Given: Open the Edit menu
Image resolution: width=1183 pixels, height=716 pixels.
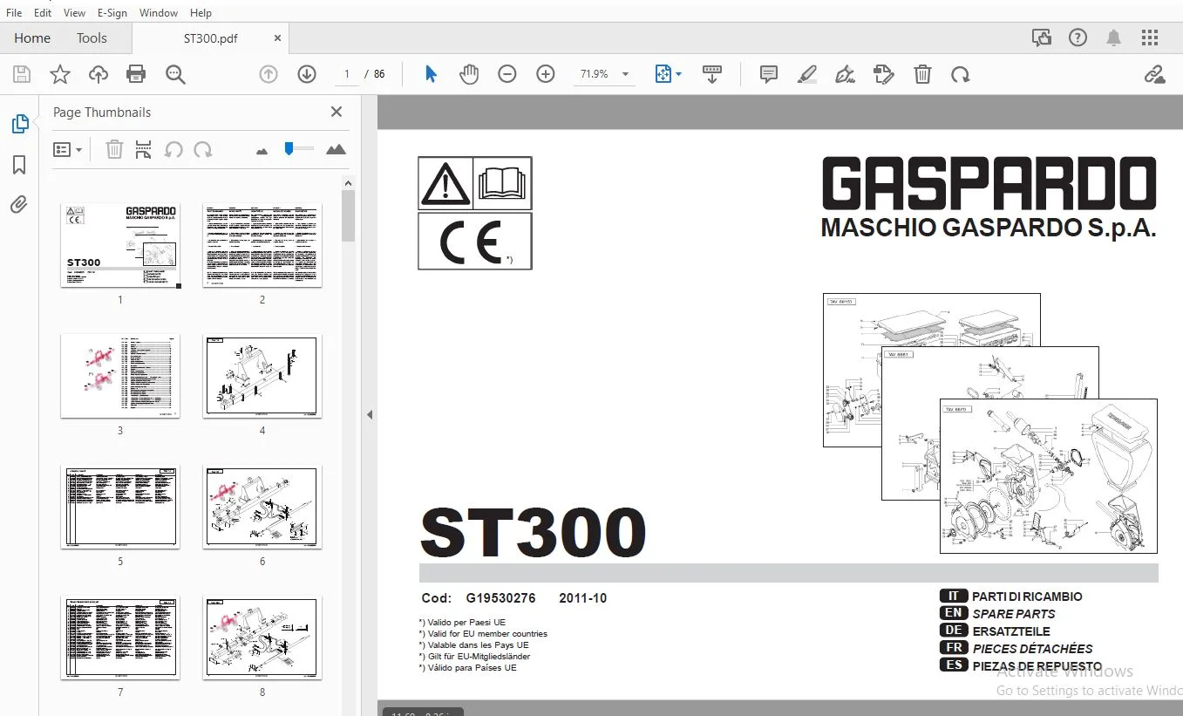Looking at the screenshot, I should [x=43, y=13].
